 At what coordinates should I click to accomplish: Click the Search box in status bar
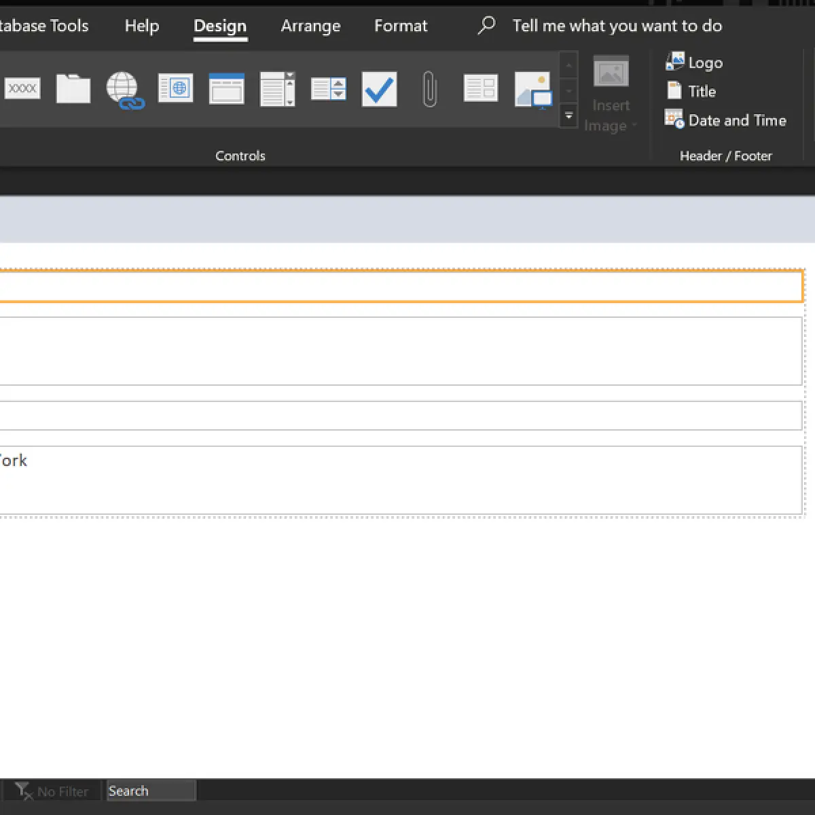(151, 791)
